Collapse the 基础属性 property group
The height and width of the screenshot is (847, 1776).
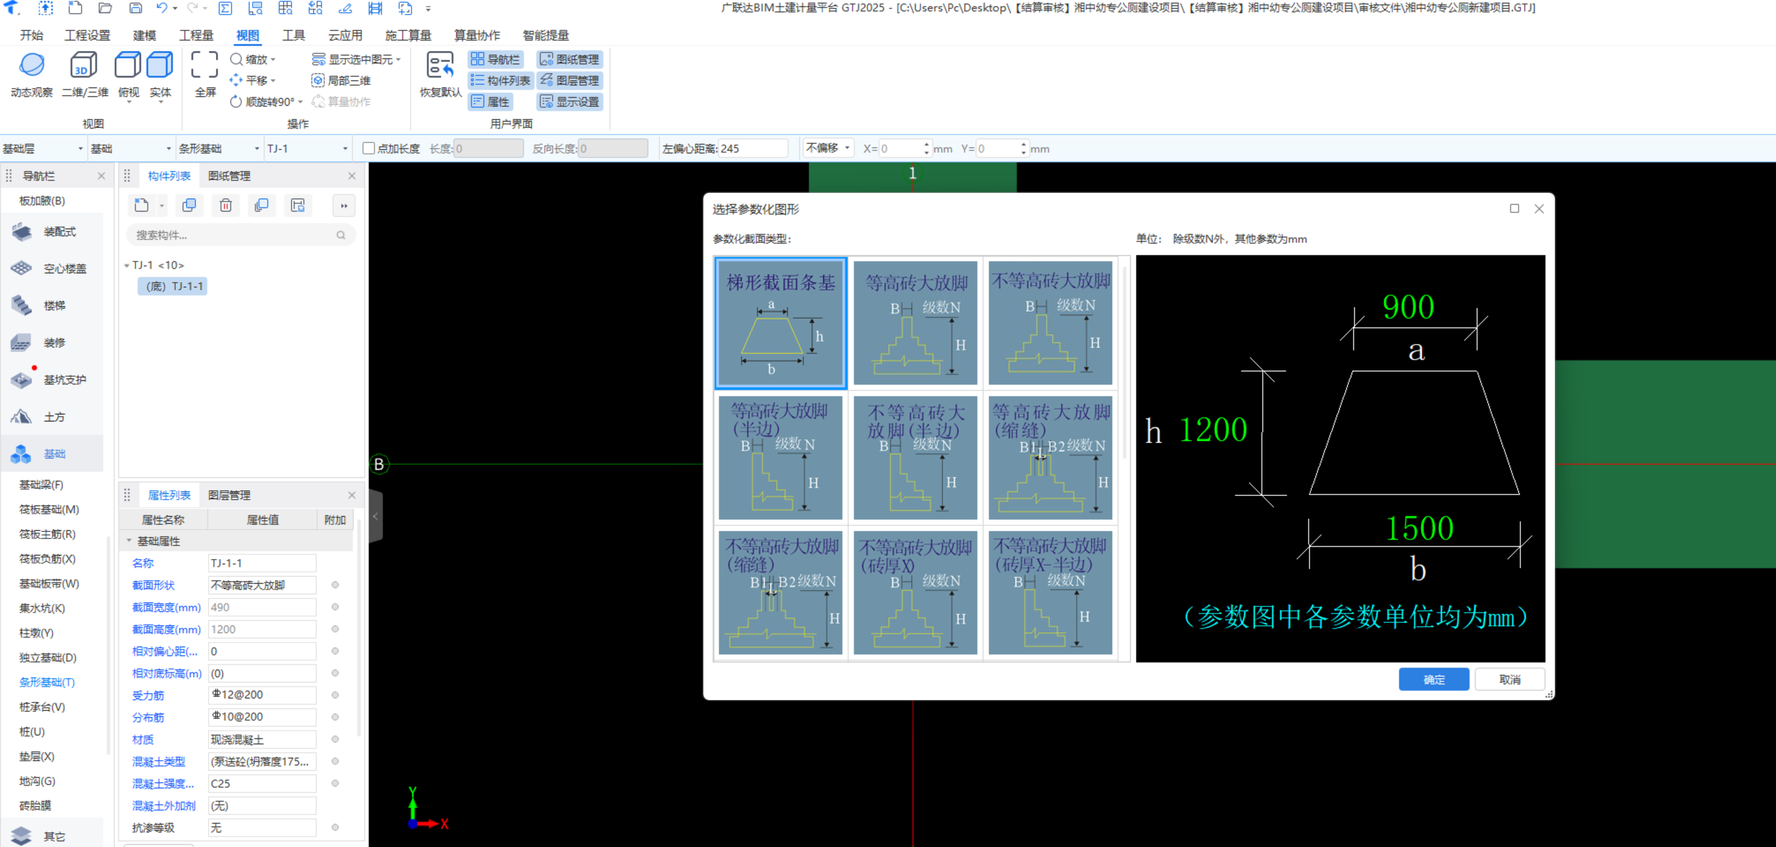[x=129, y=541]
